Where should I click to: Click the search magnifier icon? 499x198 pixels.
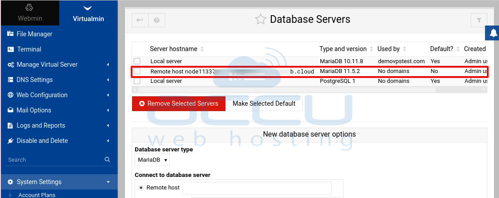pyautogui.click(x=107, y=159)
